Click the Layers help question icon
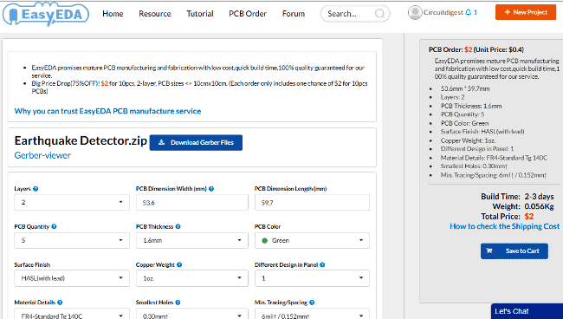The height and width of the screenshot is (319, 563). pyautogui.click(x=36, y=189)
